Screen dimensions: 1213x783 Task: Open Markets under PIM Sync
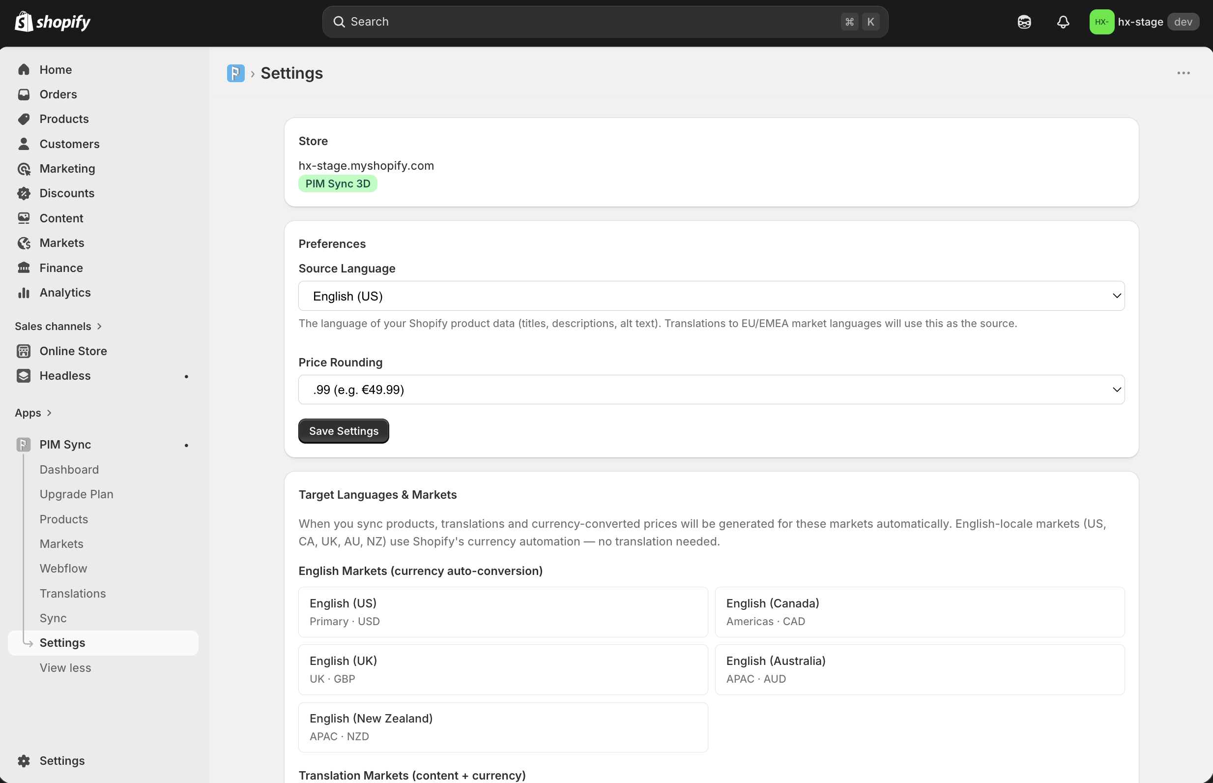pos(61,544)
